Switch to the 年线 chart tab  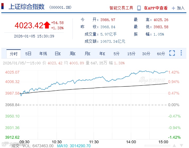43,54
